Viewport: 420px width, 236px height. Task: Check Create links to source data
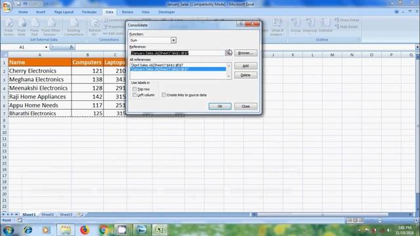(x=163, y=95)
